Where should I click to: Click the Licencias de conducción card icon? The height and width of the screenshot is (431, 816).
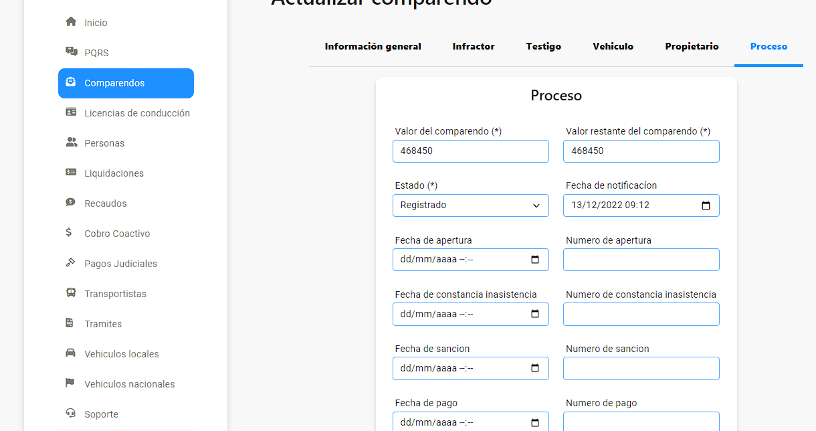click(x=71, y=112)
